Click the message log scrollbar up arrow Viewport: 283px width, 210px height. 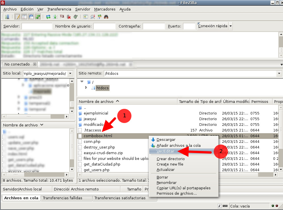point(281,34)
